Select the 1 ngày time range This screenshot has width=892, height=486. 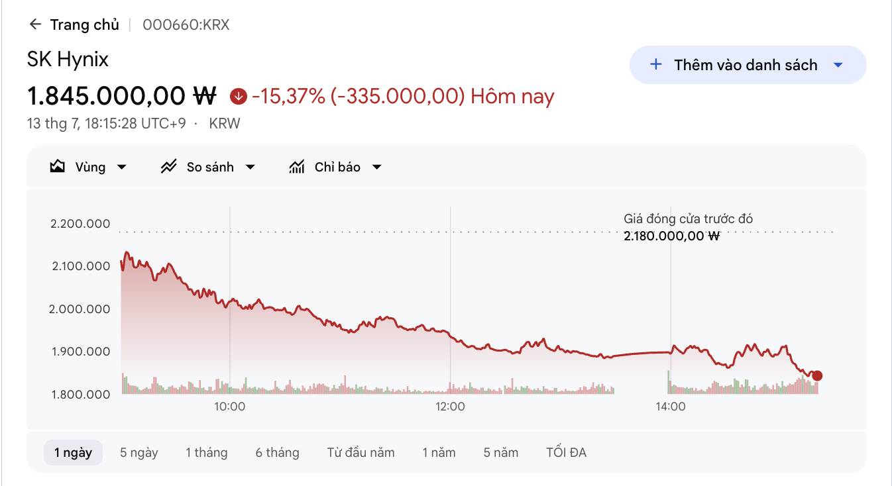pos(73,453)
